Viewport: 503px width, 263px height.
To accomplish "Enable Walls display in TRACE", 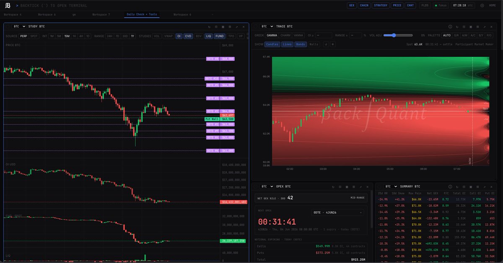I will [x=314, y=44].
